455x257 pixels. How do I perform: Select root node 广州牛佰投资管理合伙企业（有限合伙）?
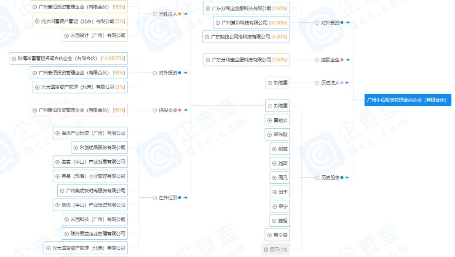tap(408, 100)
